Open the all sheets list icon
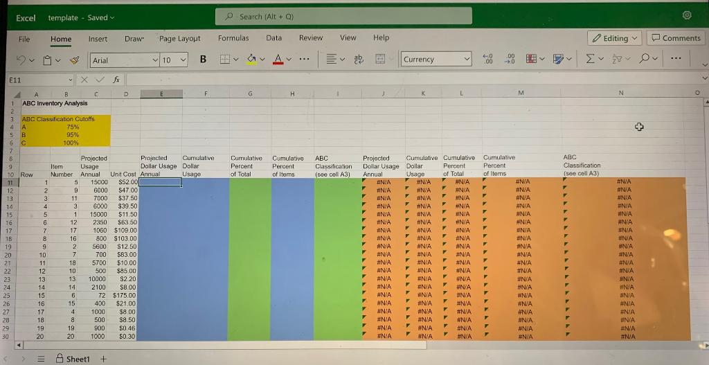Image resolution: width=709 pixels, height=365 pixels. point(41,359)
